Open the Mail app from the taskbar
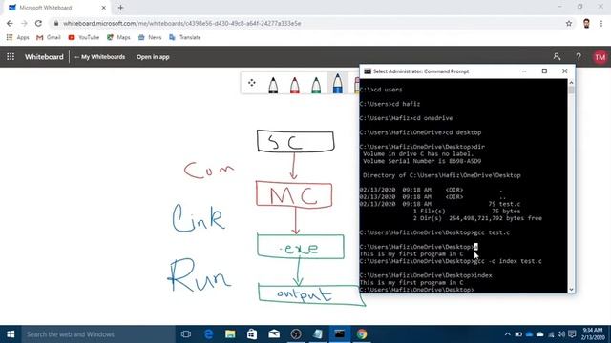611x343 pixels. click(x=274, y=334)
